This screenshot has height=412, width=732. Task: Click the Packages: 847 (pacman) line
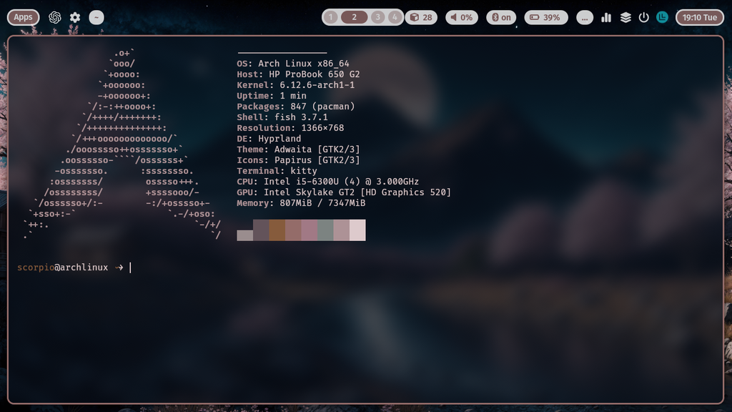coord(295,107)
